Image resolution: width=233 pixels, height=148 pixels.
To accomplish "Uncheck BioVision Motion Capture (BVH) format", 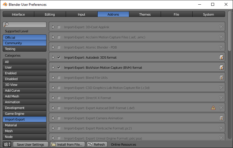I will (x=59, y=67).
